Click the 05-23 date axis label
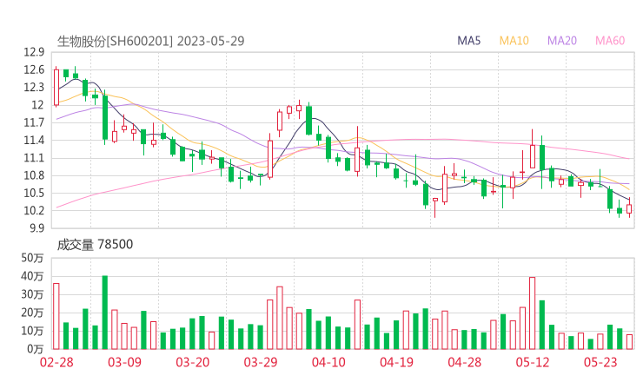Screen dimensions: 643x382 [x=600, y=362]
